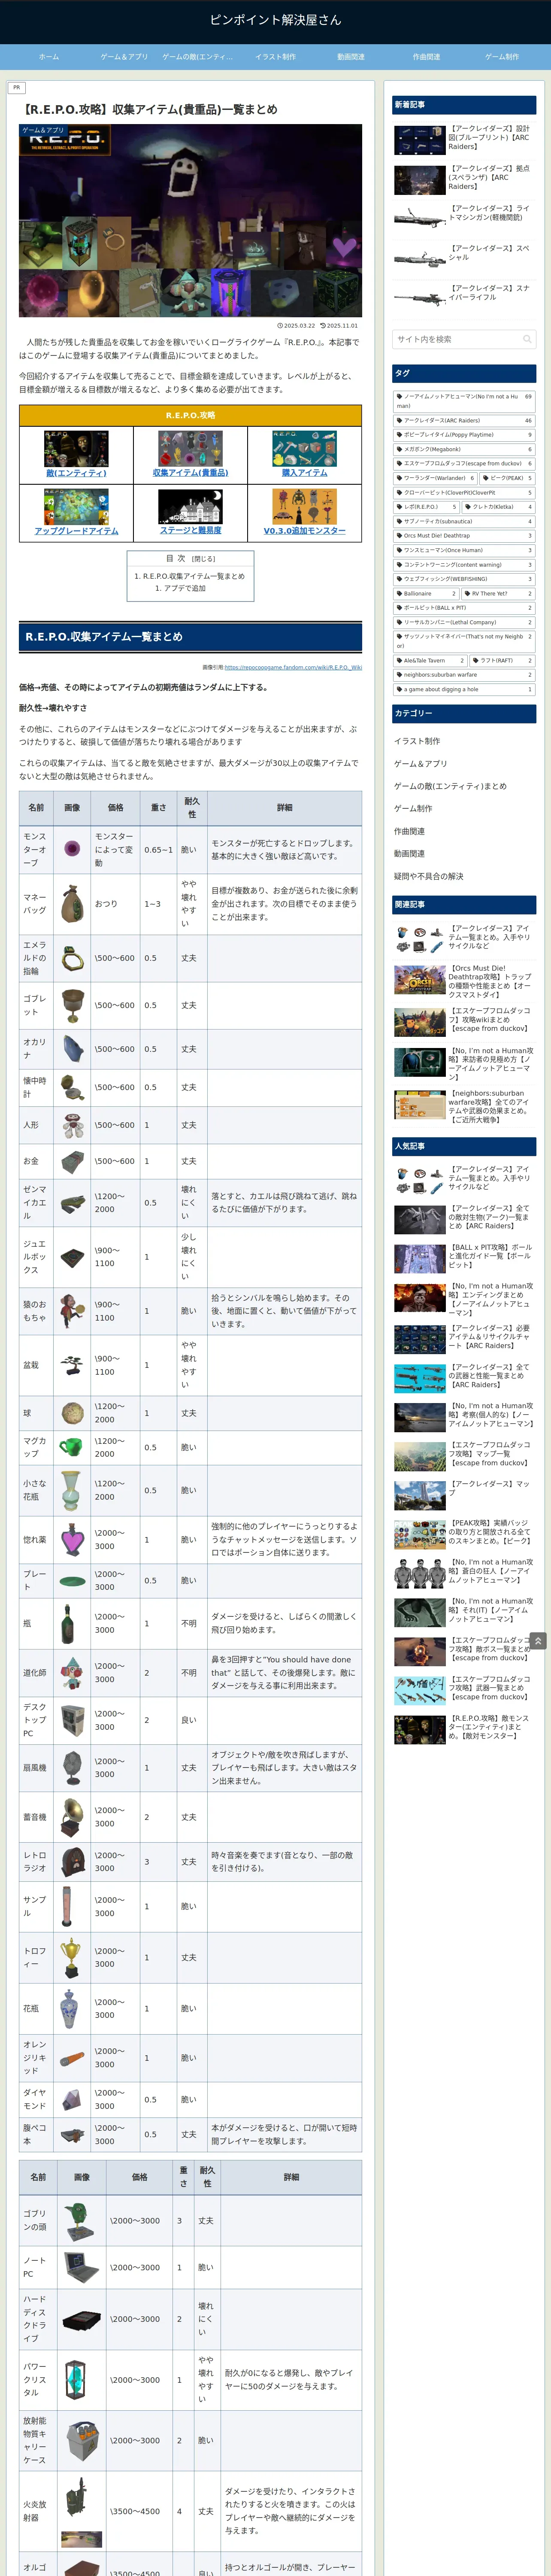The width and height of the screenshot is (551, 2576).
Task: Click the 蓄音機 gramophone image
Action: click(x=72, y=1816)
